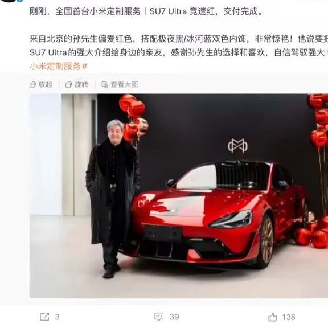Click the view large image icon
328x328 pixels.
(x=105, y=84)
